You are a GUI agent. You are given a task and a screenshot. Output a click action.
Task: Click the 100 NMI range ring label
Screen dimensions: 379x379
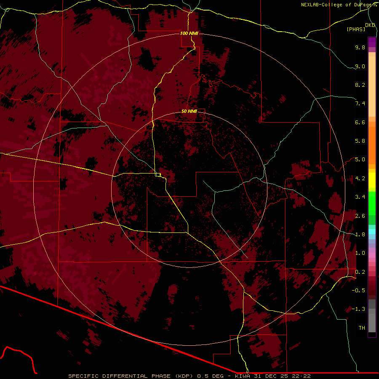coord(189,33)
